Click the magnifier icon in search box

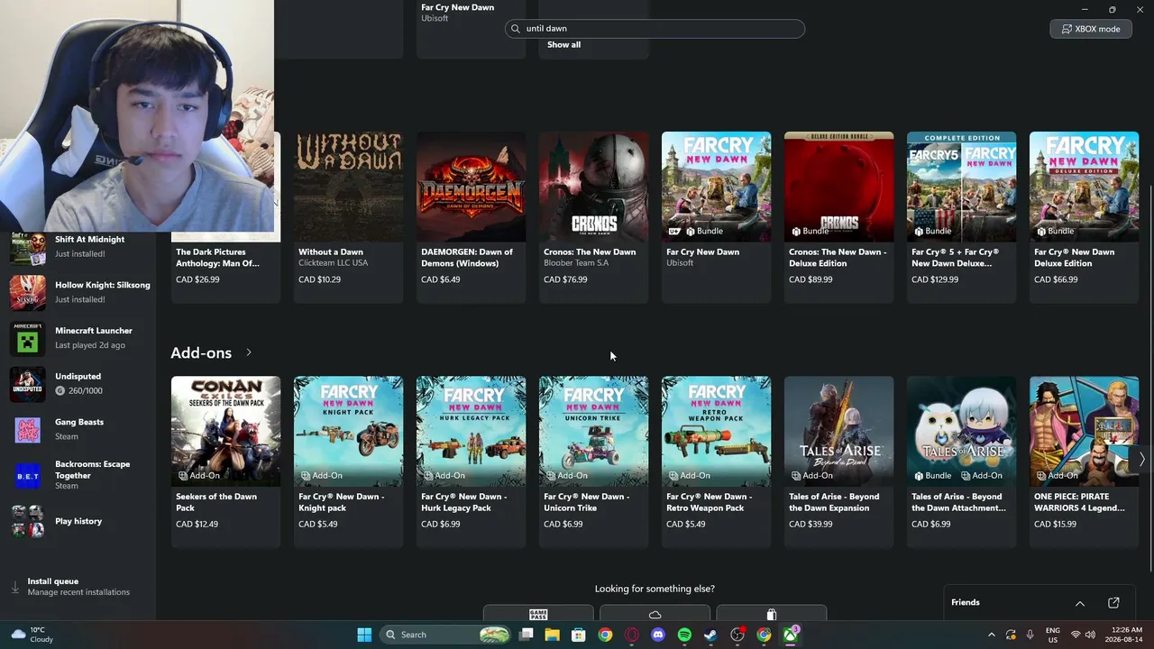517,29
